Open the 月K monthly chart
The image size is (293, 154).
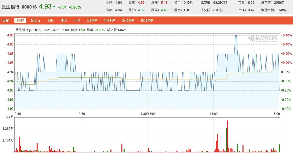[x=77, y=20]
